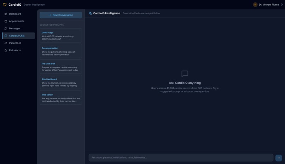Click the Risk Alerts warning triangle icon
Viewport: 285px width, 164px height.
[6, 50]
